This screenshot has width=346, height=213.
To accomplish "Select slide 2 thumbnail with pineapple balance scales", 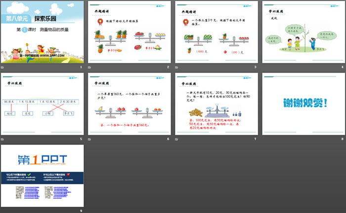I will [x=130, y=32].
